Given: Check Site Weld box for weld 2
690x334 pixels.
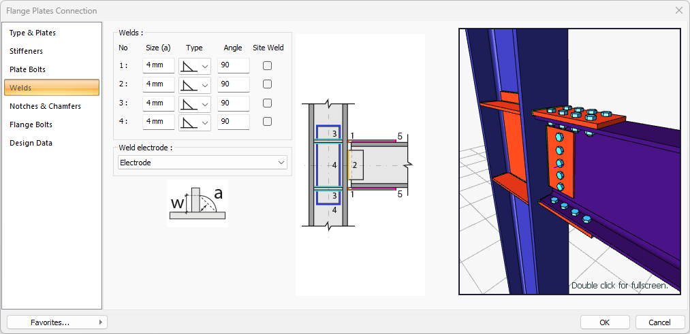Looking at the screenshot, I should coord(268,84).
